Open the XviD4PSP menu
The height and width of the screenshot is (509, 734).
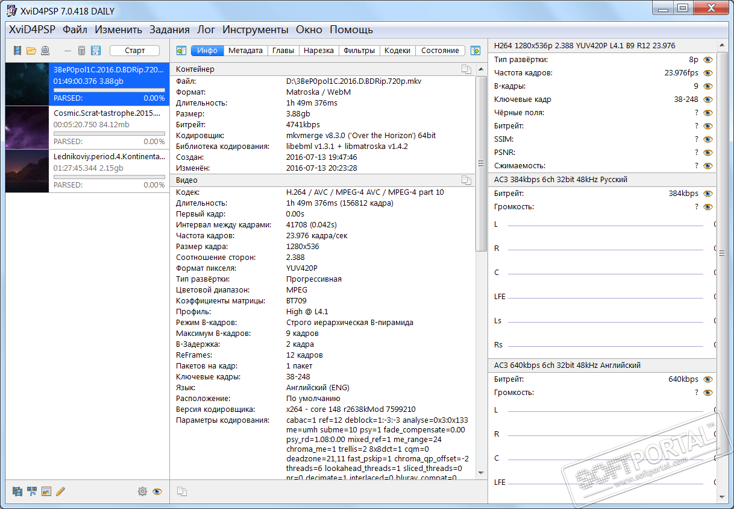click(x=32, y=30)
